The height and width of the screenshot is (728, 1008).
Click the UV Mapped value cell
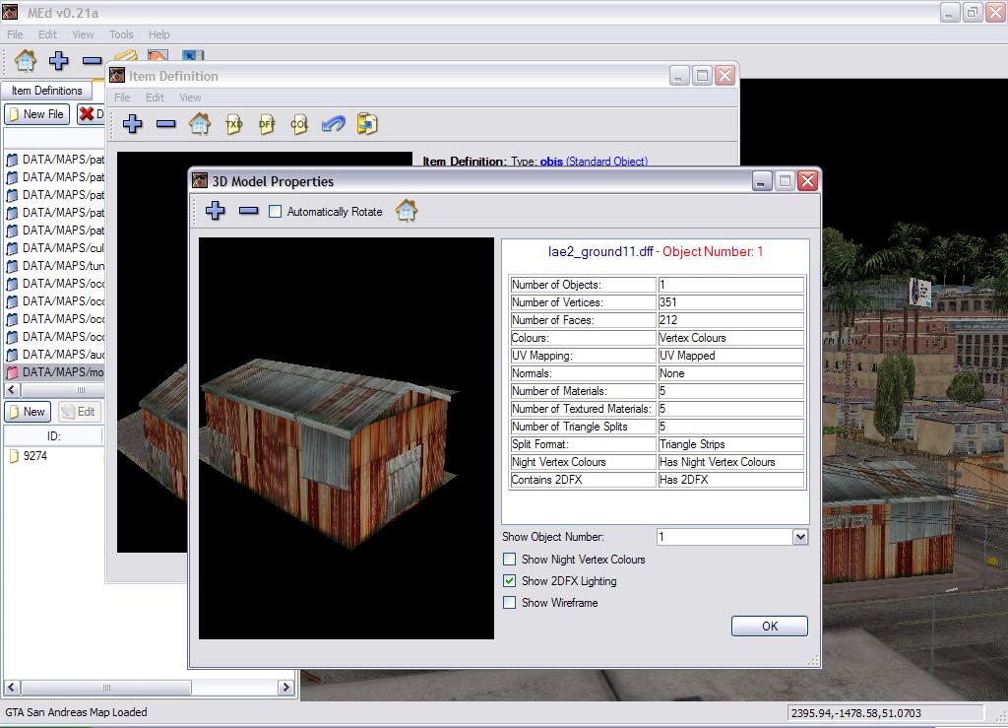[731, 356]
